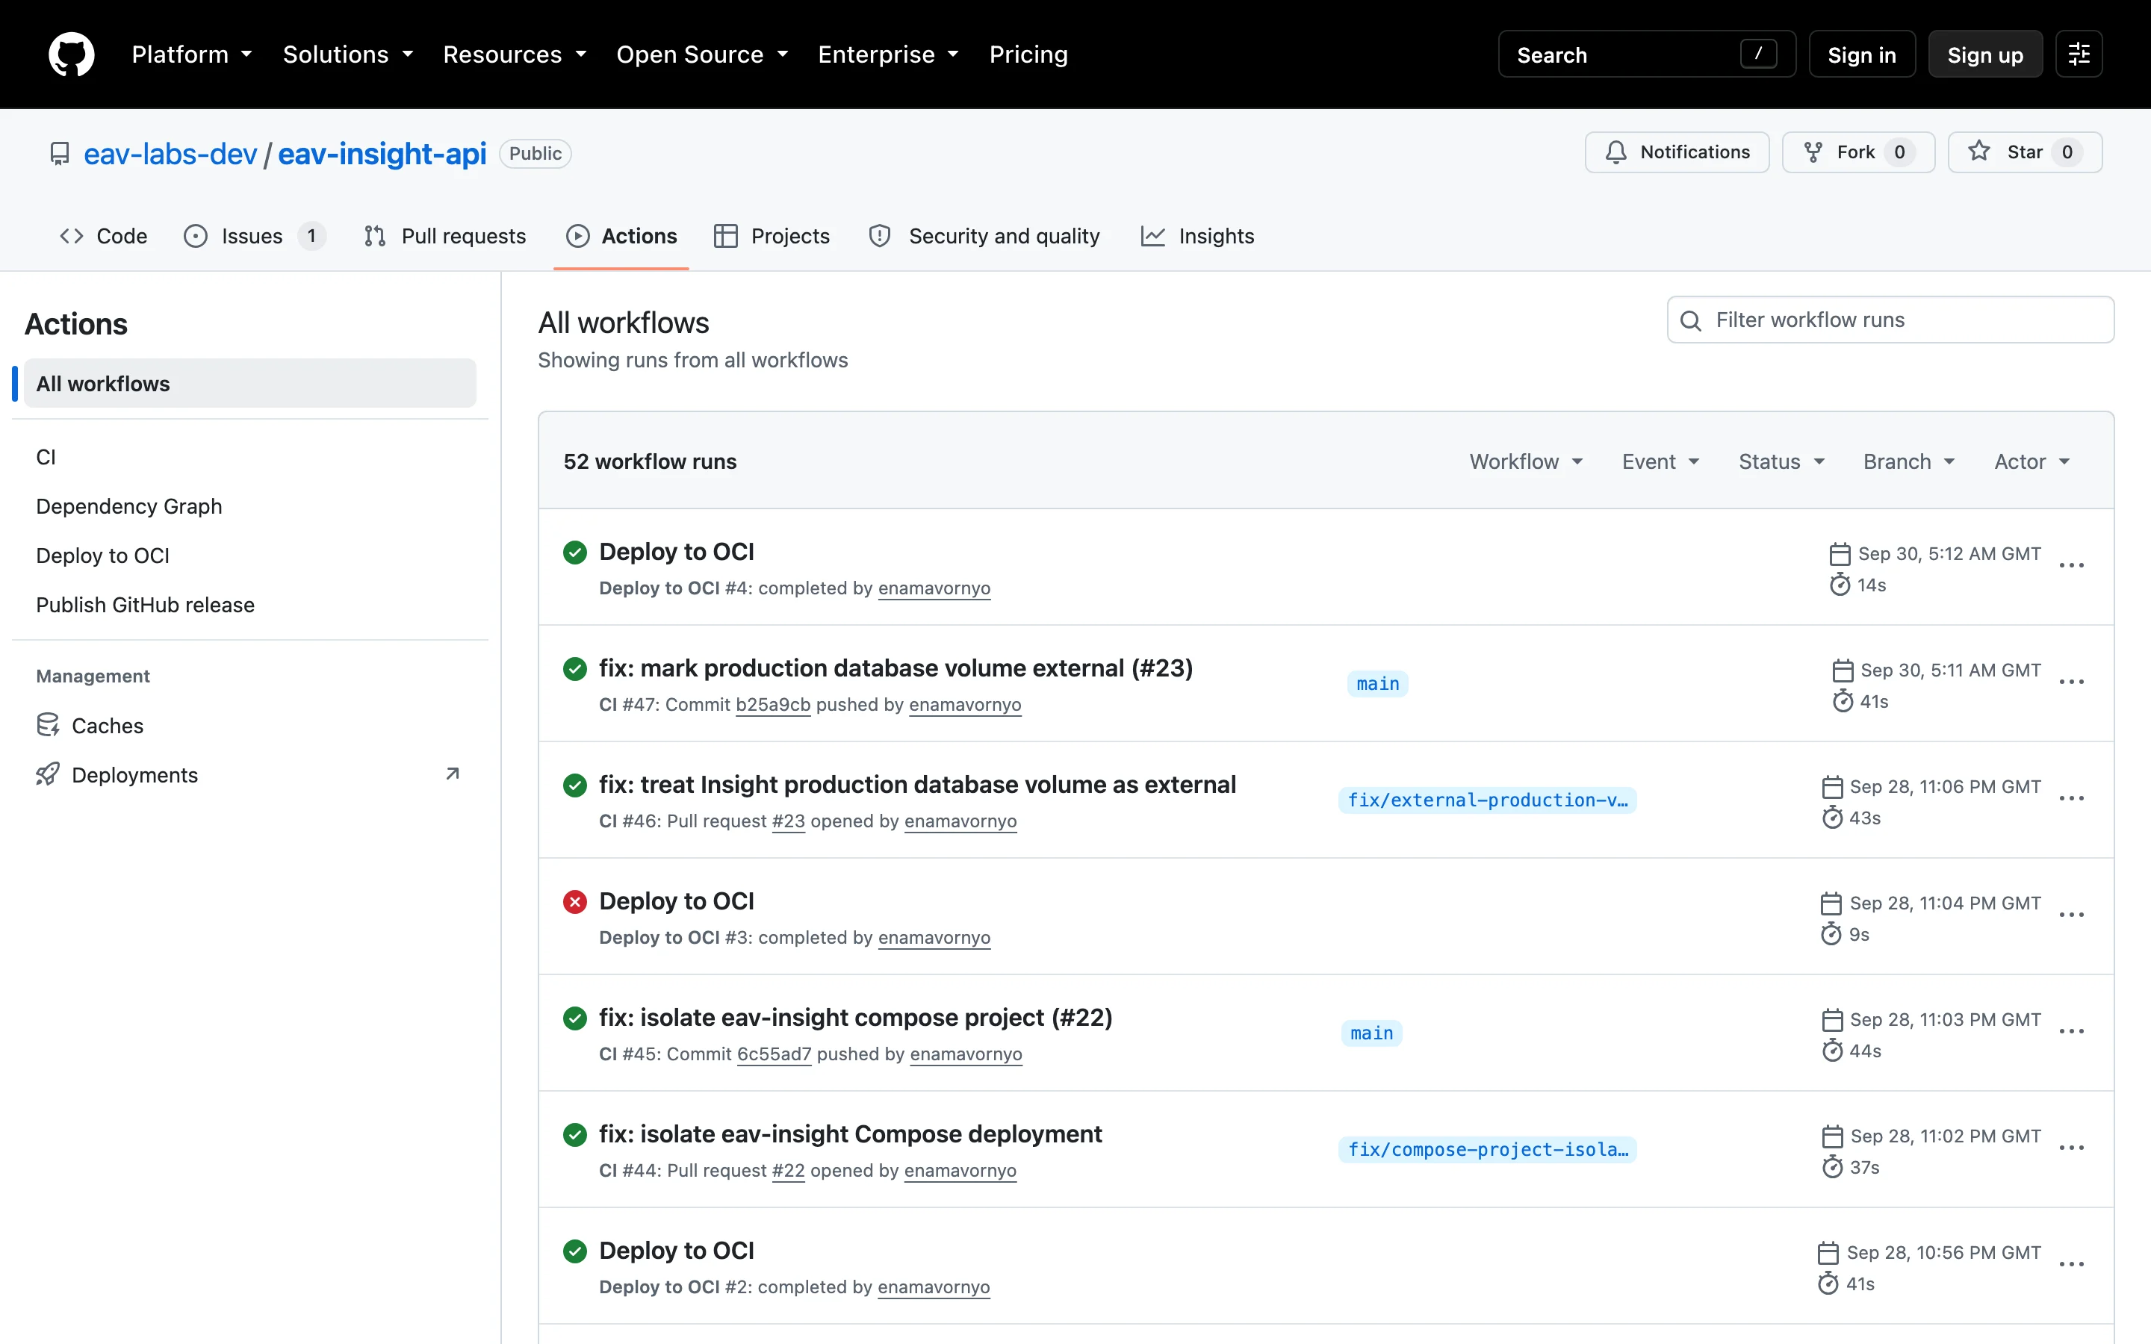
Task: Open the Solutions navigation menu
Action: (x=349, y=55)
